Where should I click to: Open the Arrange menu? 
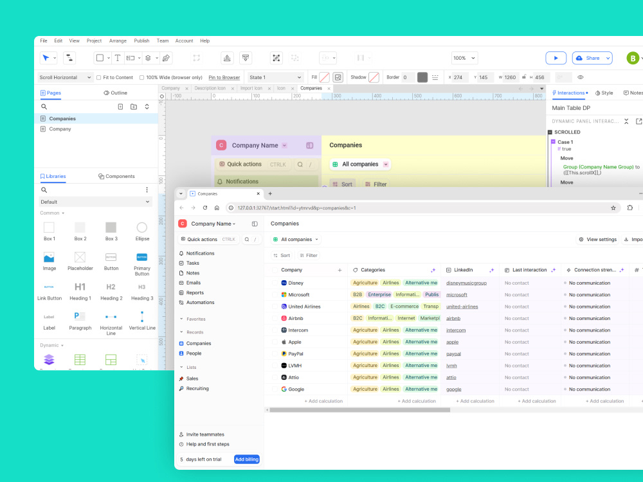118,40
